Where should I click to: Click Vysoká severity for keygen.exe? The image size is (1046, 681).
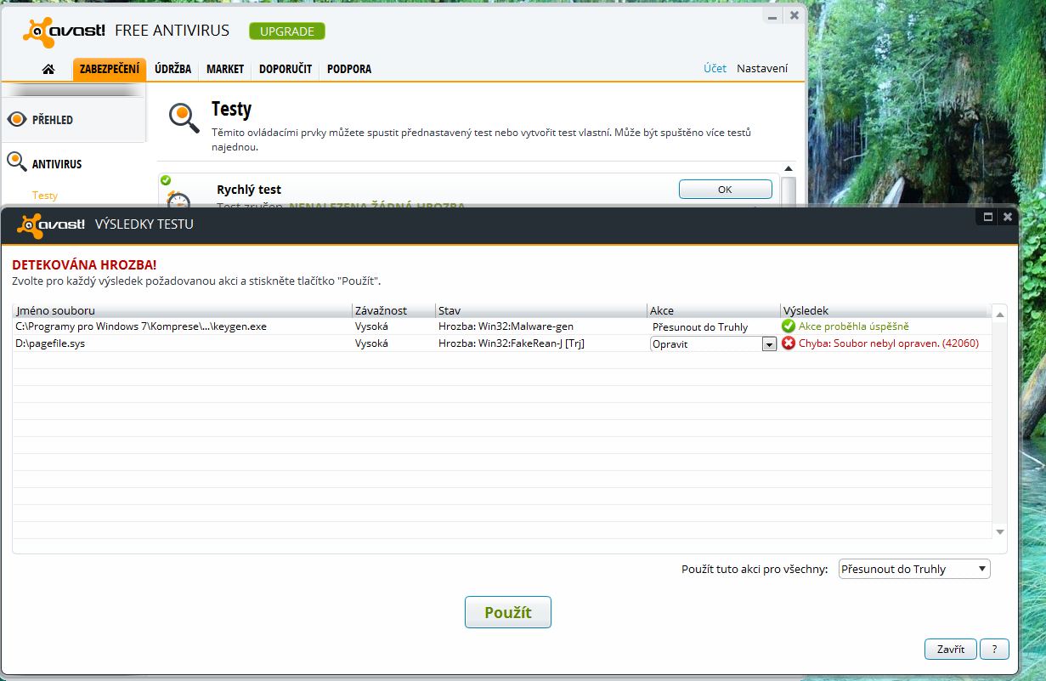point(371,326)
